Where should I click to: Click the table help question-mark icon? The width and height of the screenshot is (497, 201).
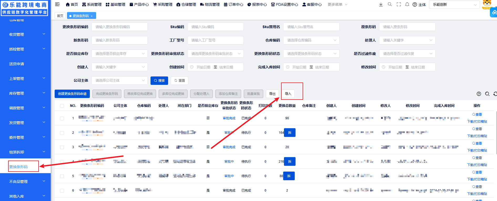pyautogui.click(x=479, y=94)
